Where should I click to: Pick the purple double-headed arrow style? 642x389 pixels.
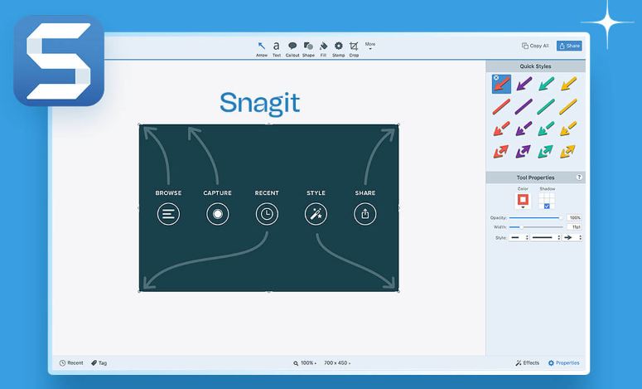tap(524, 152)
